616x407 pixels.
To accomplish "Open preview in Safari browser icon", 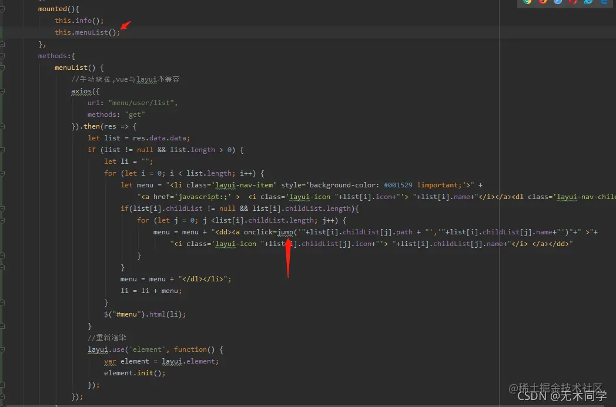I will coord(558,2).
